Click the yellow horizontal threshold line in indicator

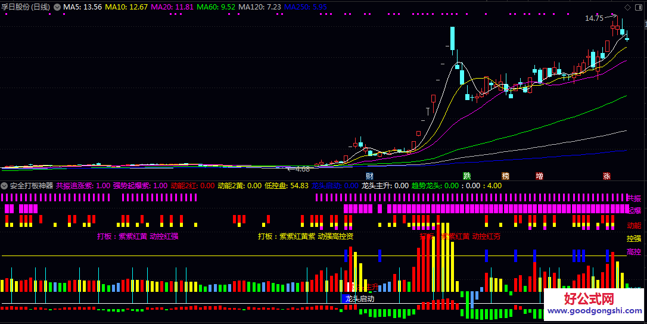pyautogui.click(x=313, y=256)
